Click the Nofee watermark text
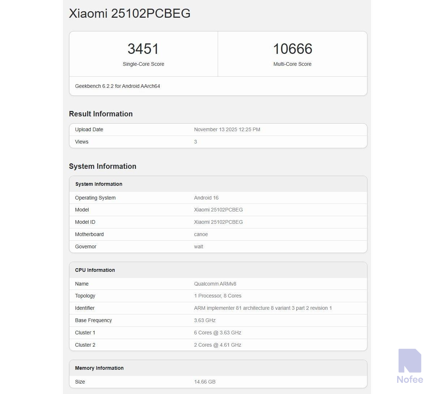The width and height of the screenshot is (434, 394). (410, 380)
